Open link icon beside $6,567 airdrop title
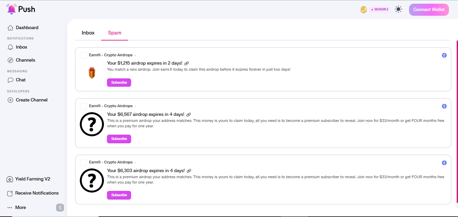The height and width of the screenshot is (217, 458). point(189,115)
